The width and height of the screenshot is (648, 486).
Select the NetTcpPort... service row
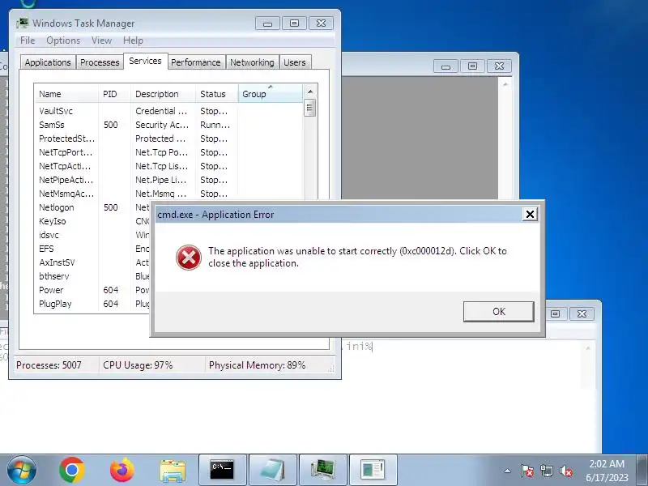tap(168, 152)
